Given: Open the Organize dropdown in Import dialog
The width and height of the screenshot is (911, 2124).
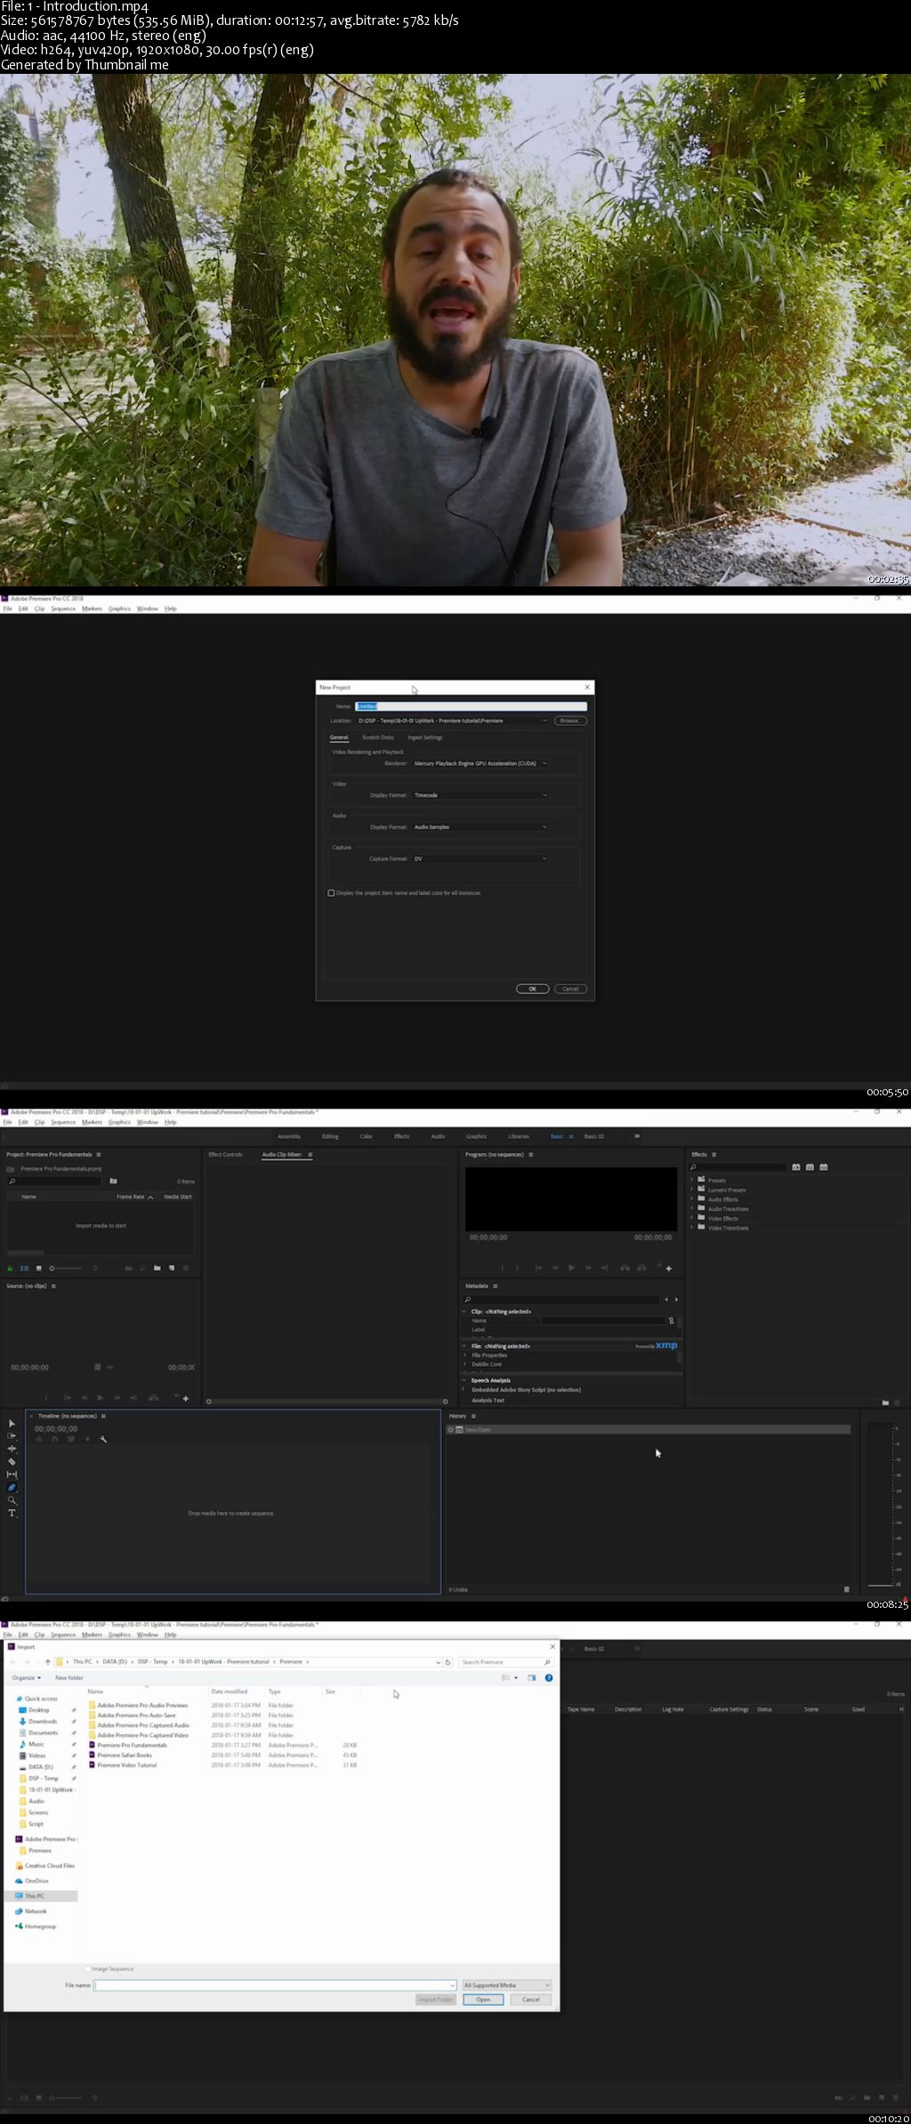Looking at the screenshot, I should click(x=27, y=1677).
